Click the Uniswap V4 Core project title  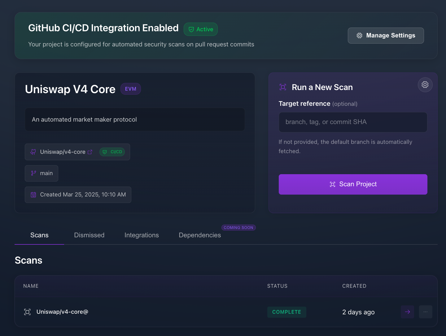click(70, 89)
